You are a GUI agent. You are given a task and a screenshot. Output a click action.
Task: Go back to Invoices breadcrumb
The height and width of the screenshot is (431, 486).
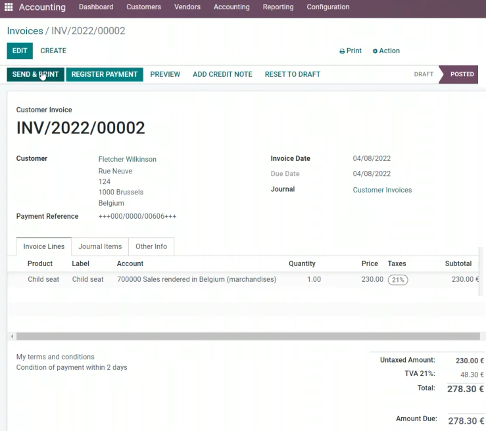[x=25, y=31]
